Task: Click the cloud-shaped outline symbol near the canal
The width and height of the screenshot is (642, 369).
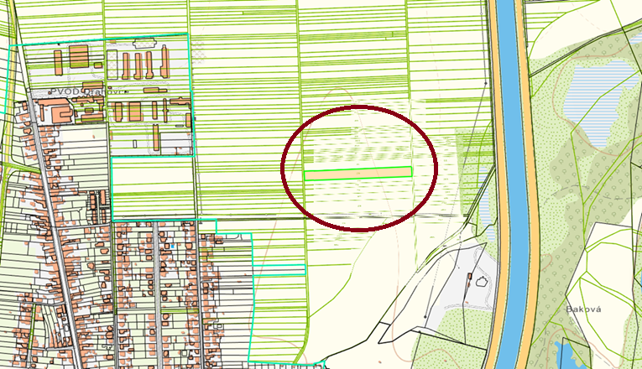Action: pyautogui.click(x=483, y=283)
